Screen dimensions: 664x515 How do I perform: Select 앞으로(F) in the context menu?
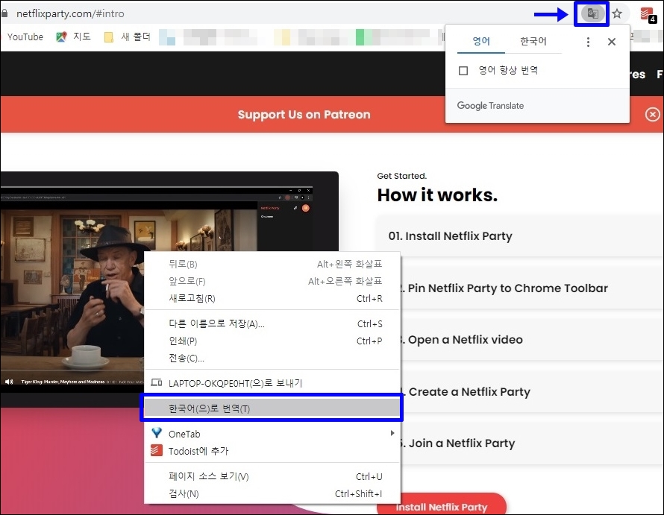272,281
